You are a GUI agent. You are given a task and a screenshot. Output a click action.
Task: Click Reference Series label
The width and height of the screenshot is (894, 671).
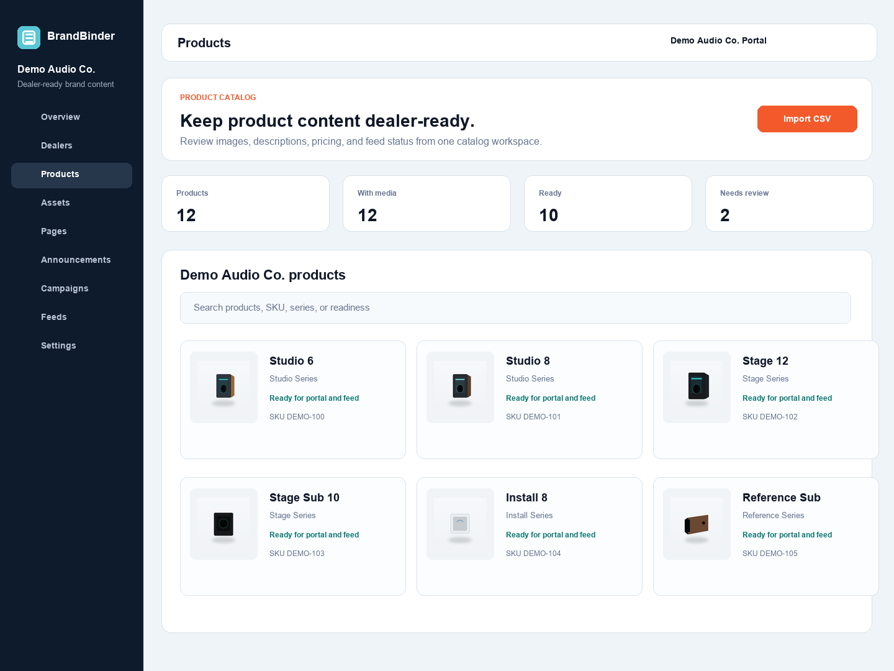[x=773, y=516]
